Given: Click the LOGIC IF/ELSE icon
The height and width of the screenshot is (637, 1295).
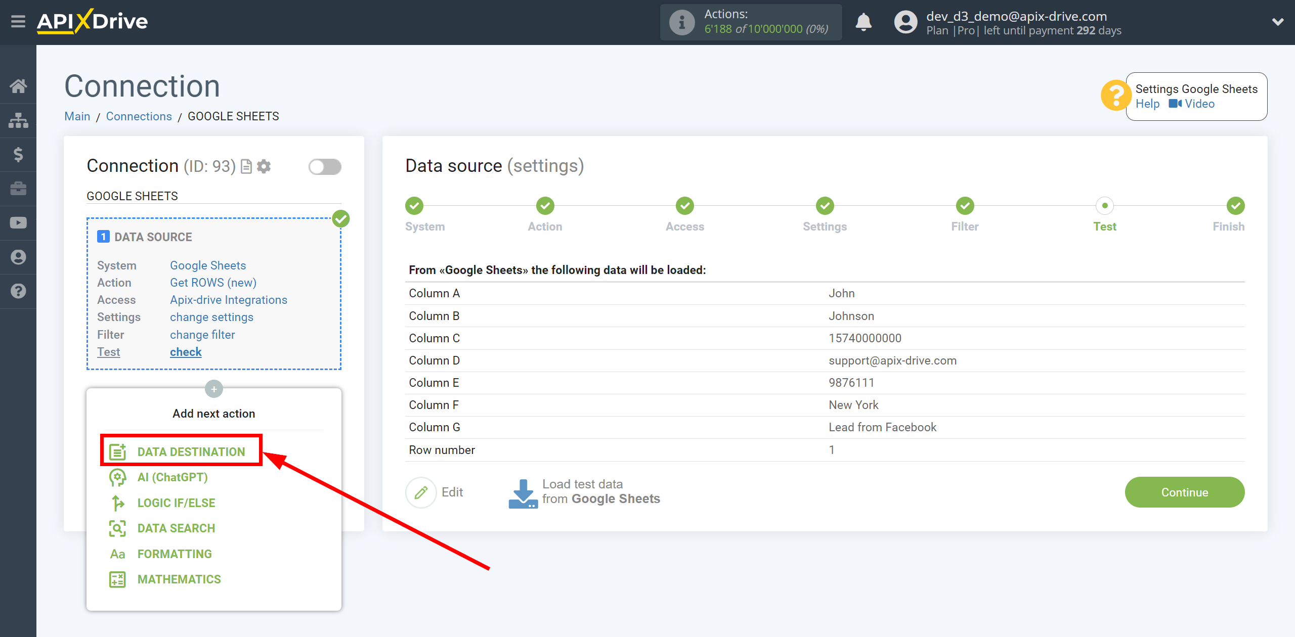Looking at the screenshot, I should pos(116,503).
